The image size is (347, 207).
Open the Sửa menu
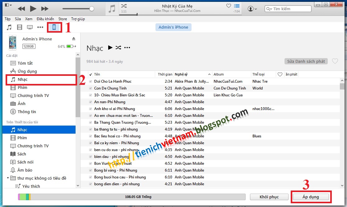(18, 19)
